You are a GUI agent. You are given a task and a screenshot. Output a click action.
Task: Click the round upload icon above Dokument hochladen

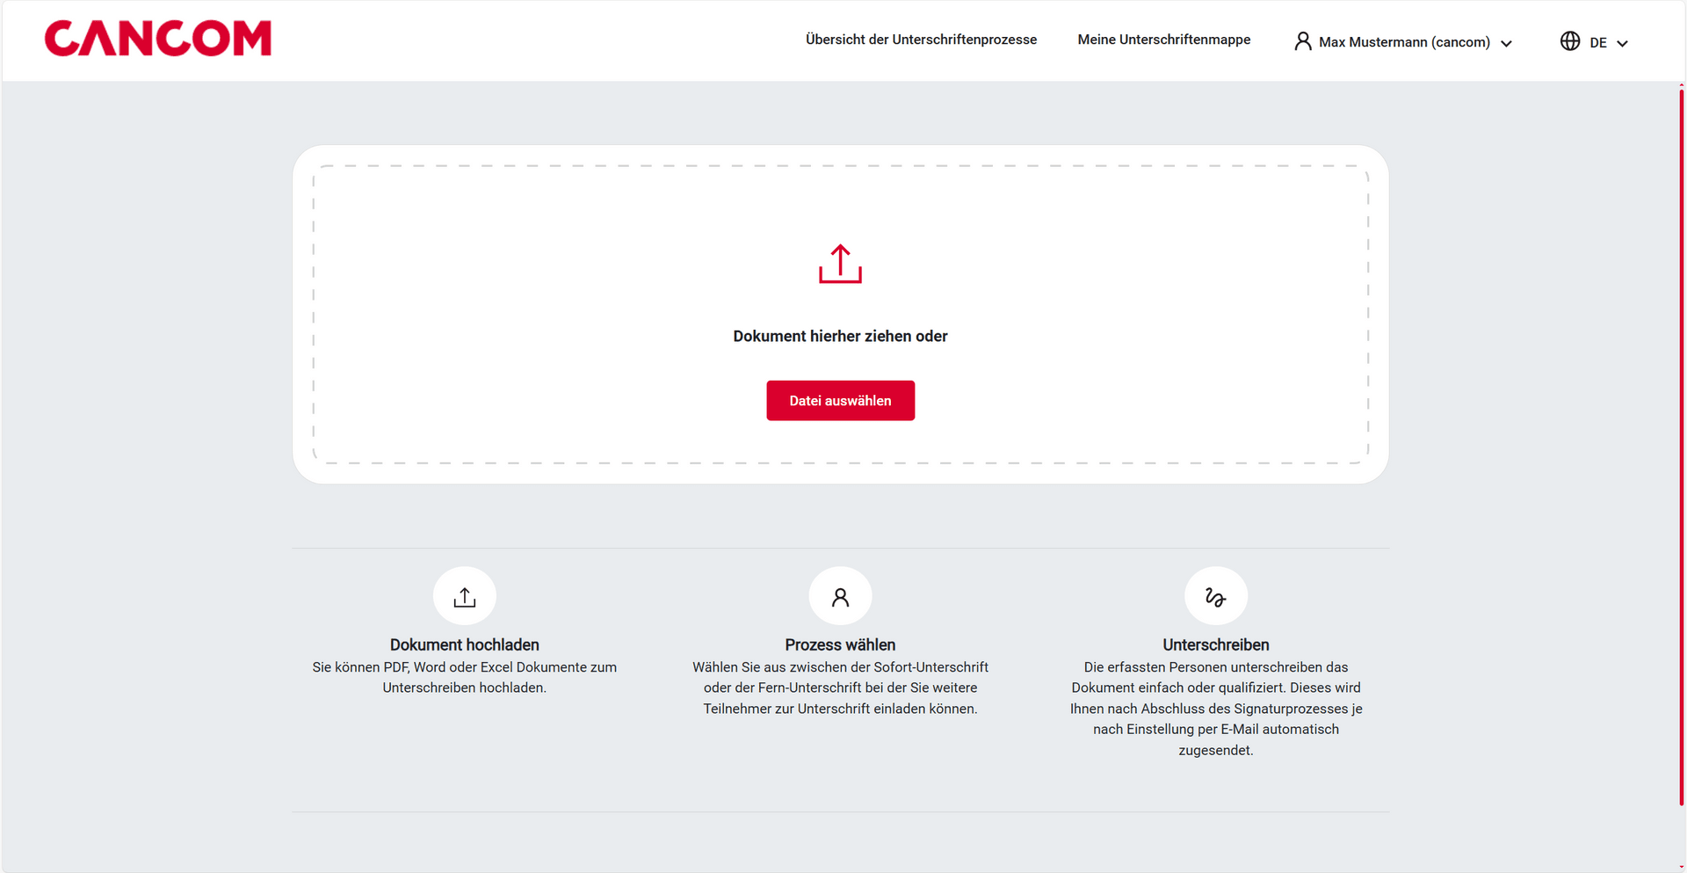tap(464, 596)
